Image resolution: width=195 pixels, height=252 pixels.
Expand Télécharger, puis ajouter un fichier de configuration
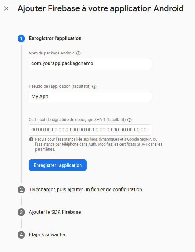[x=85, y=190]
